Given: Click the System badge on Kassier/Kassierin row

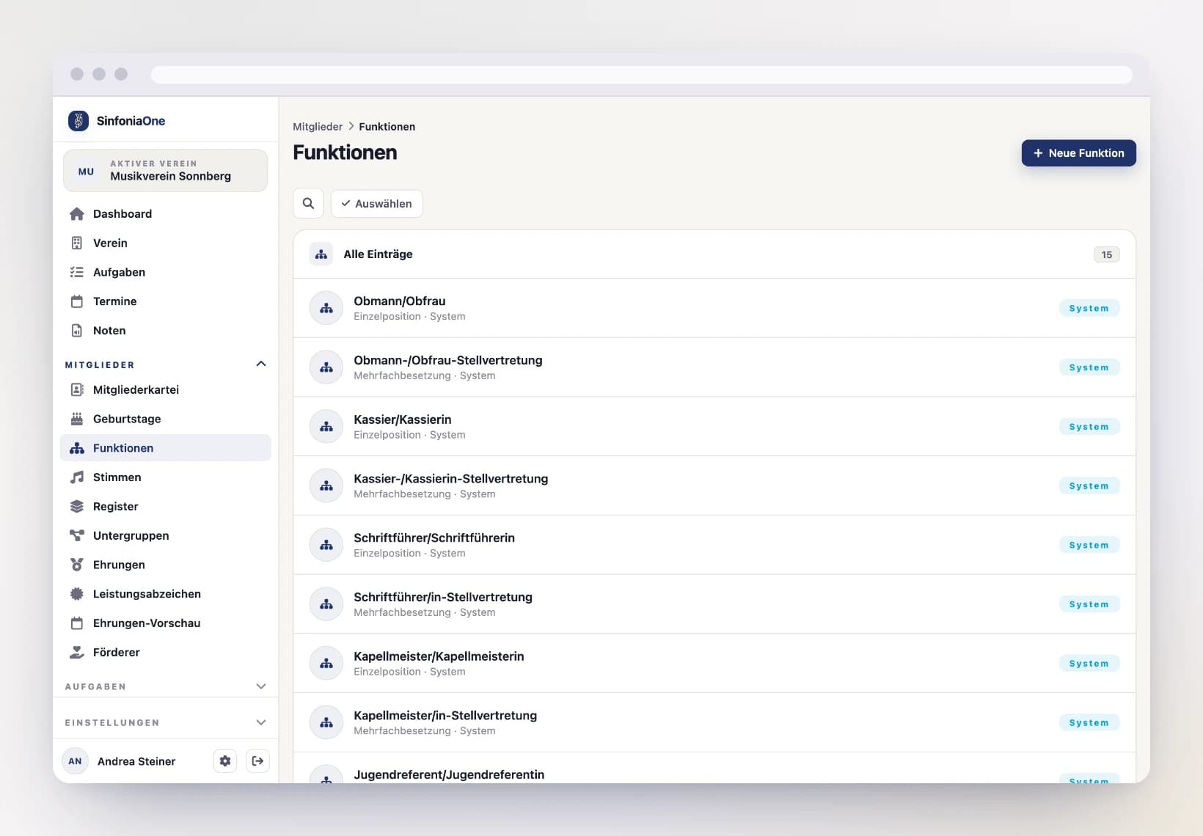Looking at the screenshot, I should click(1089, 427).
